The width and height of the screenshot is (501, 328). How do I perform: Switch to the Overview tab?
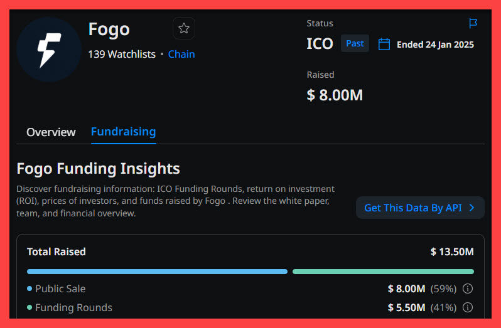[51, 132]
